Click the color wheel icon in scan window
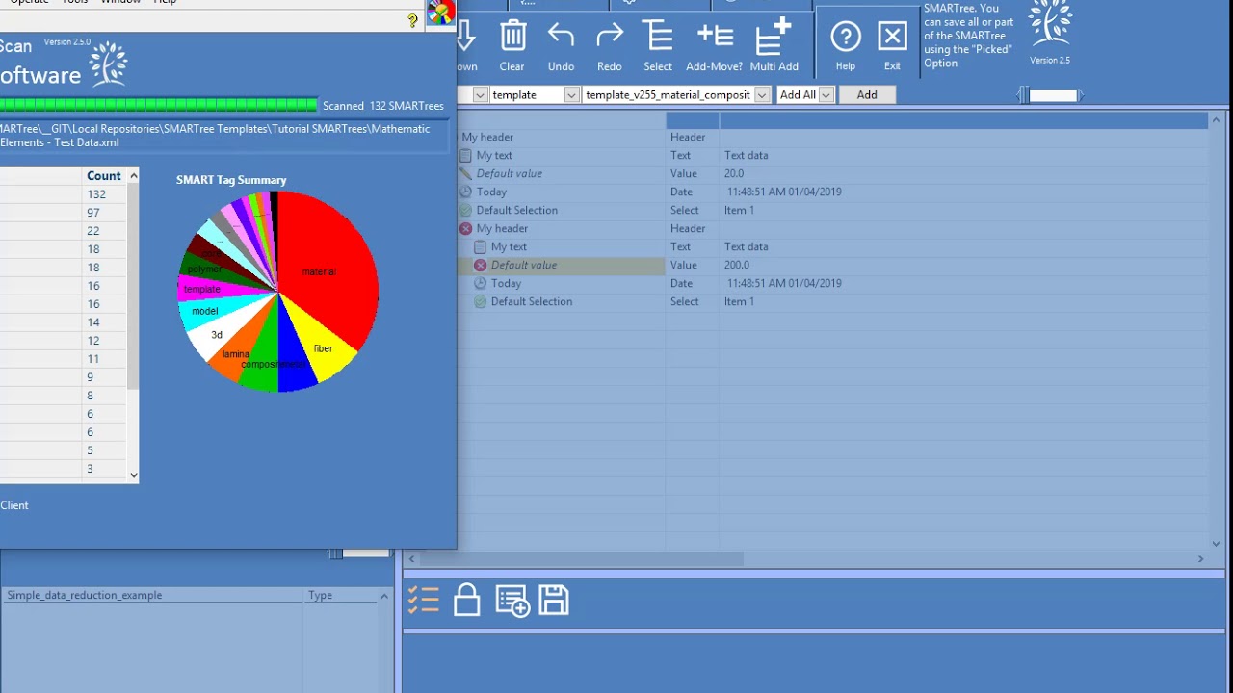Screen dimensions: 1233x693 pyautogui.click(x=440, y=13)
